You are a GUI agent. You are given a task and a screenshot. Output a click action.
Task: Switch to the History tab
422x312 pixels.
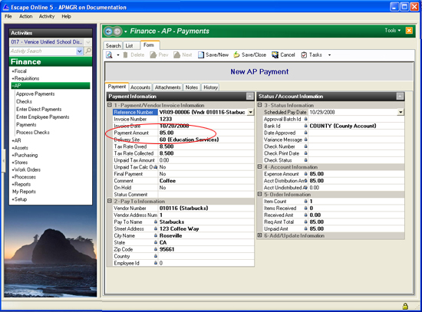click(210, 87)
